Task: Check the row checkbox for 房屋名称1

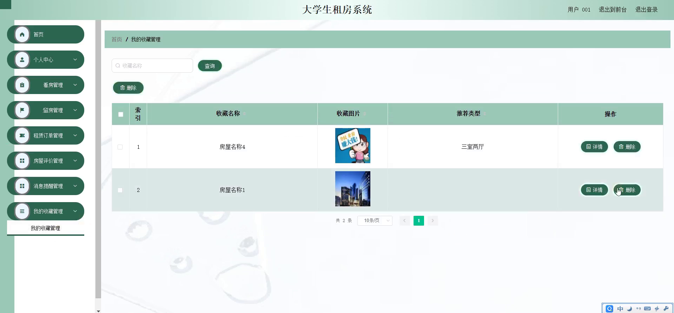Action: point(120,190)
